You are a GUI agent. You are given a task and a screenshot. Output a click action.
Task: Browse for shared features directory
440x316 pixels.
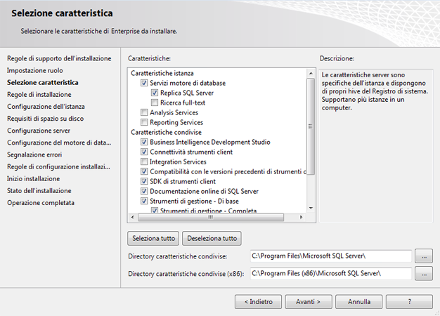[424, 256]
